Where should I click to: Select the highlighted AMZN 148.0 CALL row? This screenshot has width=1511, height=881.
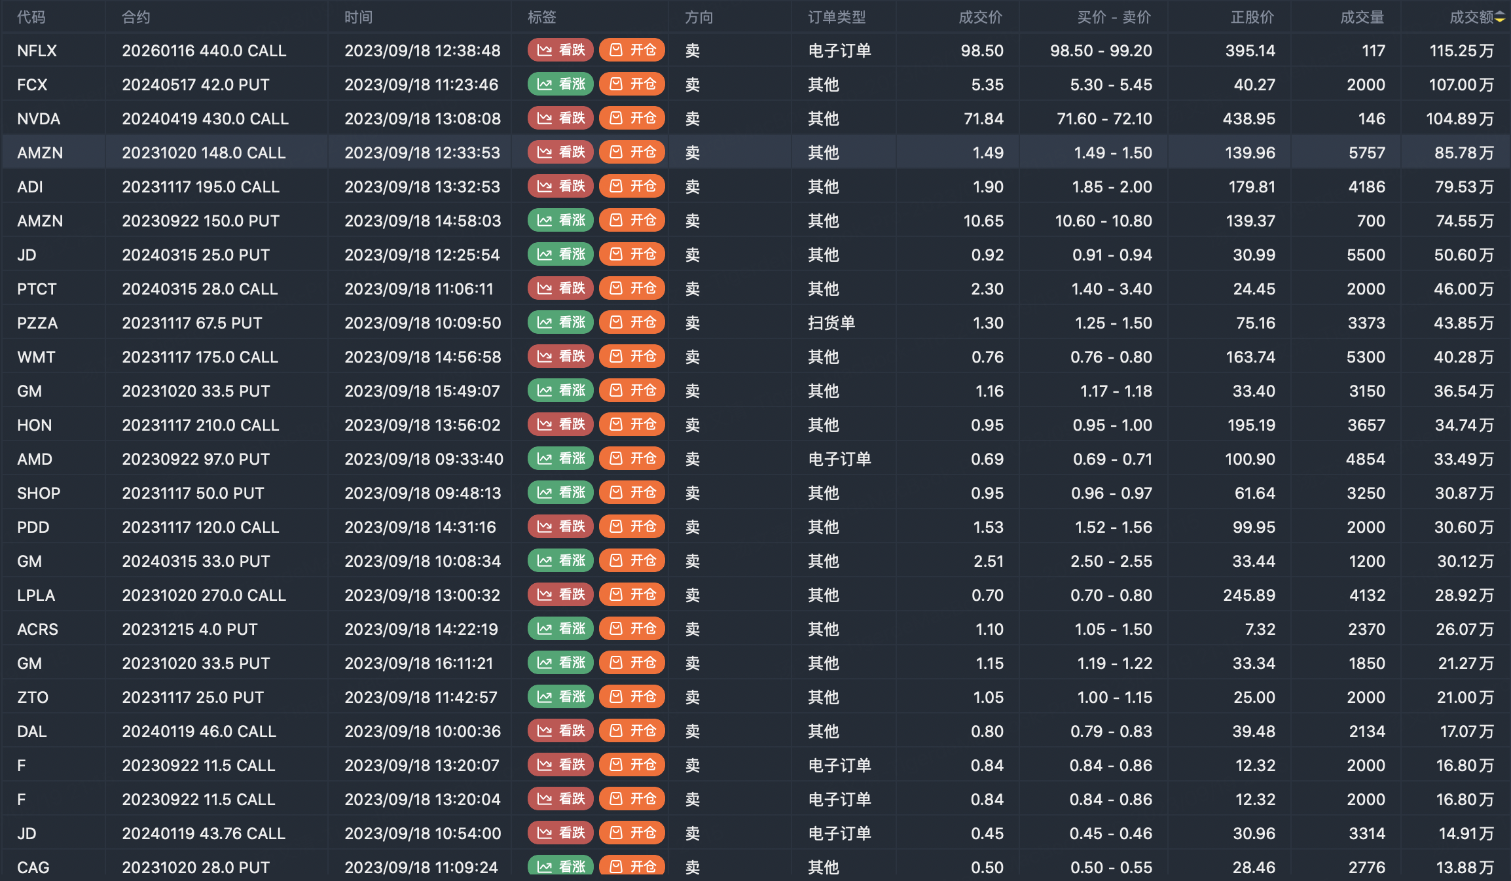click(204, 153)
